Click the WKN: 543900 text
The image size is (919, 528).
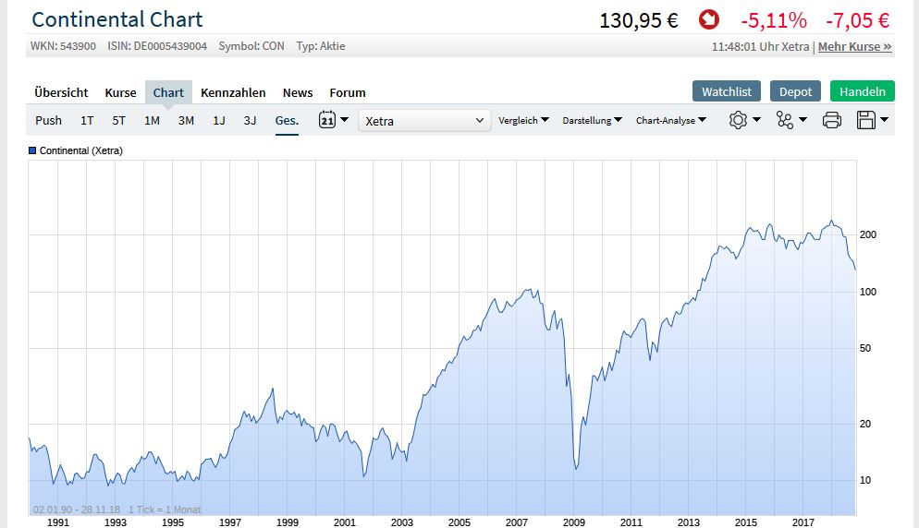pos(63,45)
